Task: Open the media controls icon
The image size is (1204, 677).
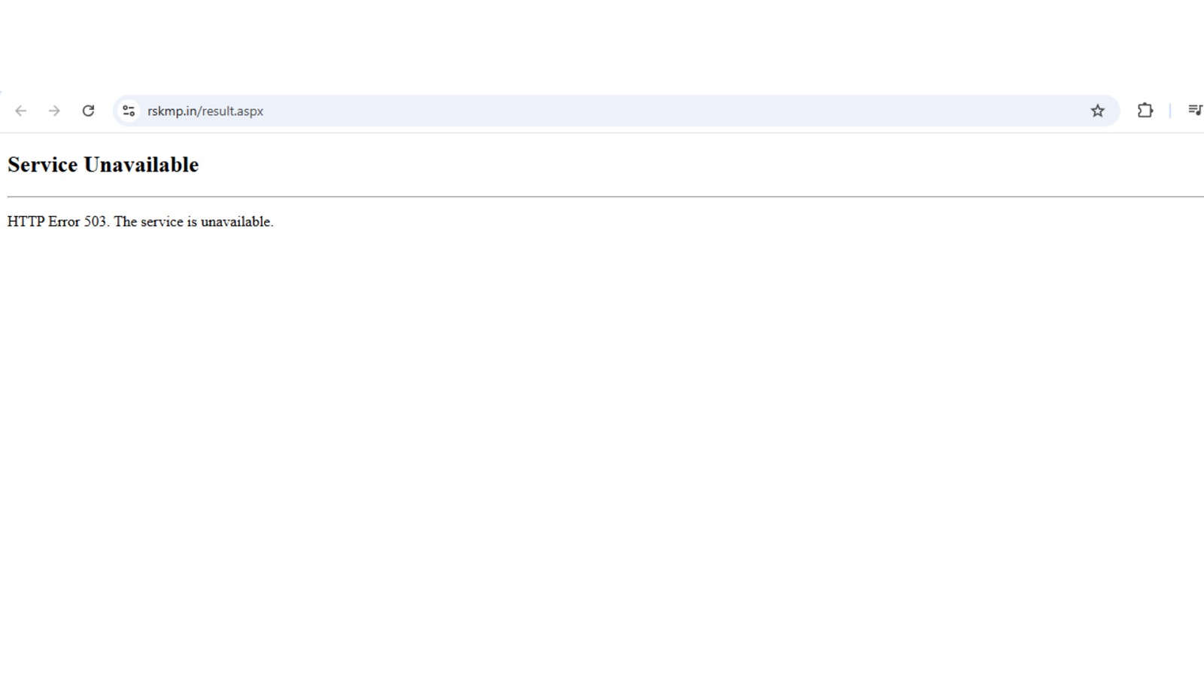Action: coord(1194,111)
